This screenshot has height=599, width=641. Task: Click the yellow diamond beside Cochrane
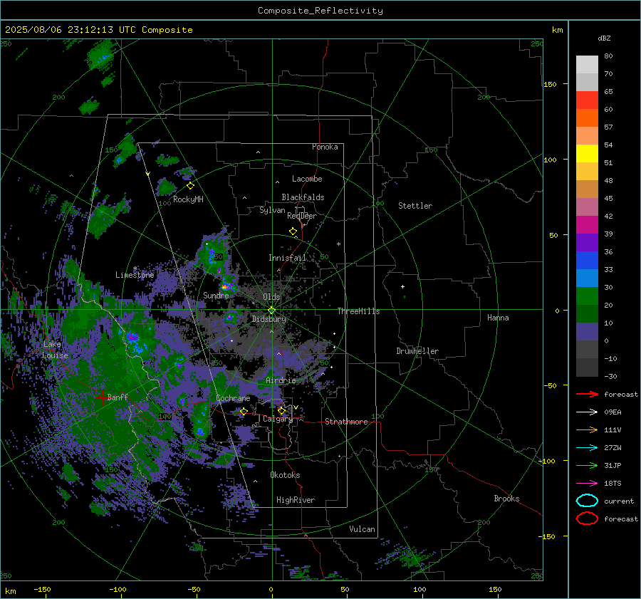click(x=244, y=411)
